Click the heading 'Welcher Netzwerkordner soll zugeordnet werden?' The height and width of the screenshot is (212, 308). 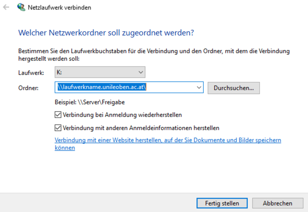(106, 33)
